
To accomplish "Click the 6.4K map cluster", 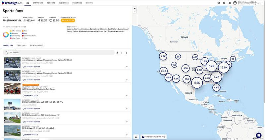I will (211, 66).
